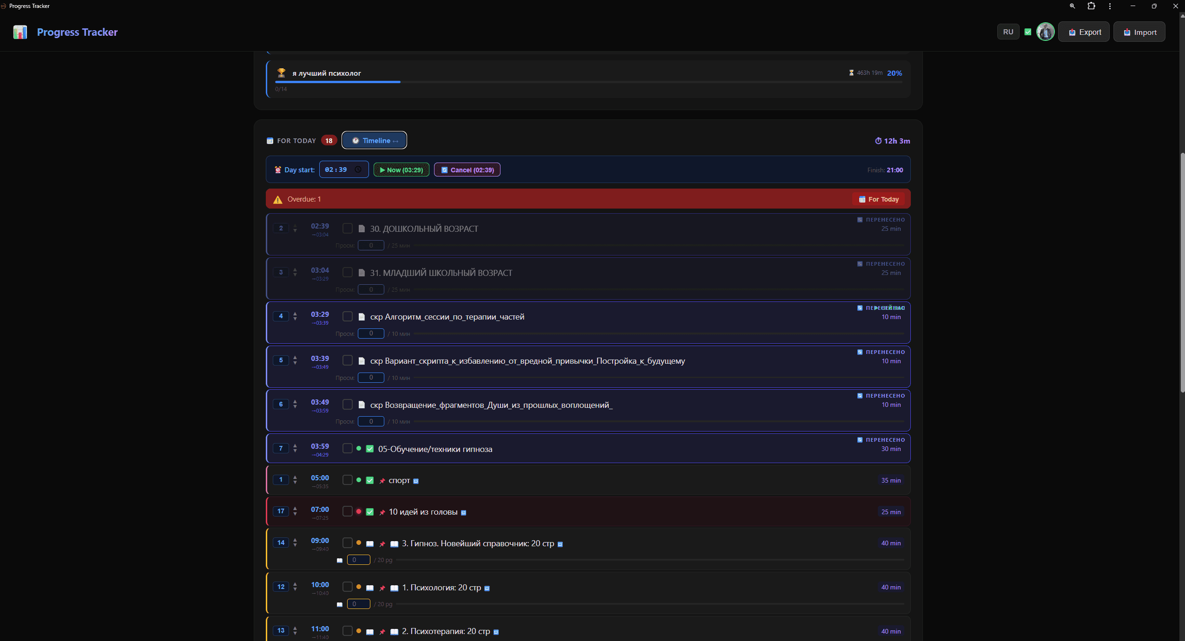Click the down arrow next to task number 14

295,546
